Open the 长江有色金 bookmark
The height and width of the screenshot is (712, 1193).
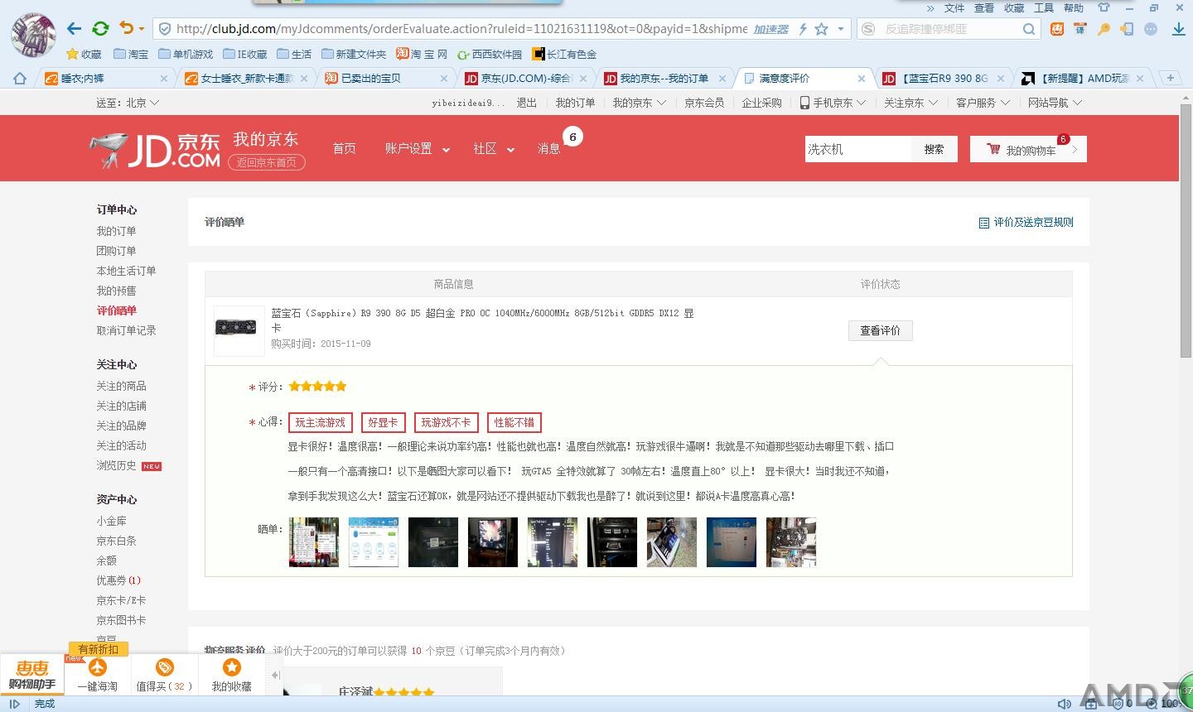tap(564, 54)
